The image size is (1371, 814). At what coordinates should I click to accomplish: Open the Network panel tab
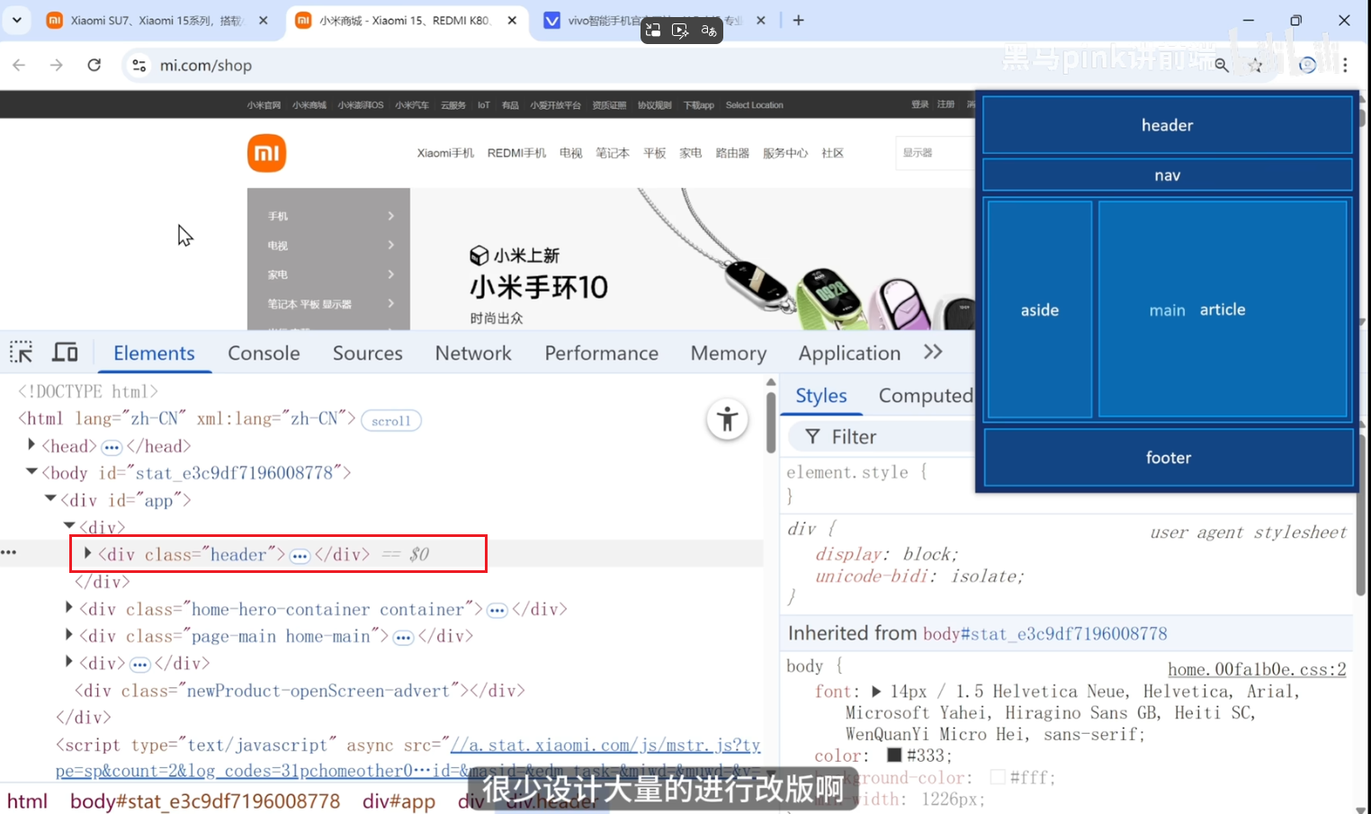click(473, 353)
